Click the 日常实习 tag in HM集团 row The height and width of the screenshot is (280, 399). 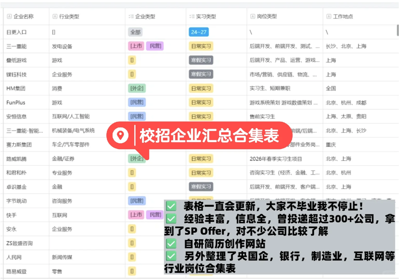click(201, 88)
